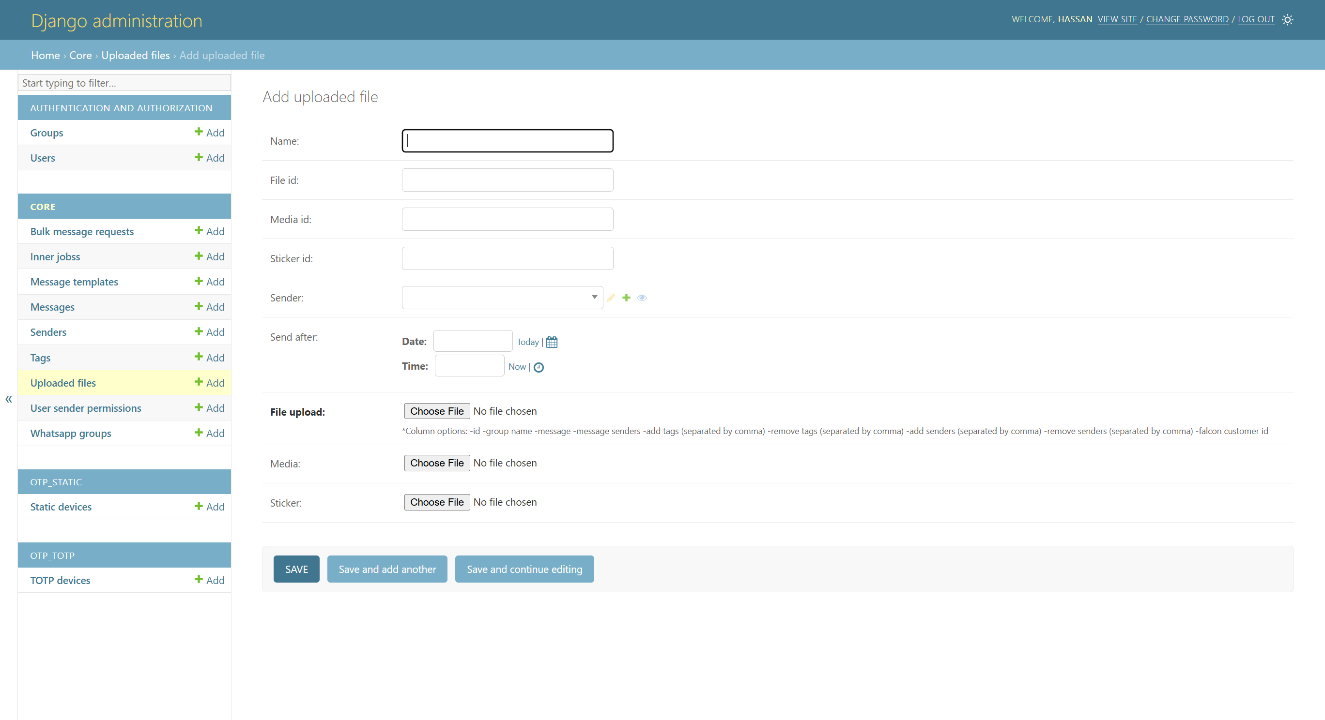Collapse the sidebar navigation
Viewport: 1325px width, 720px height.
9,399
